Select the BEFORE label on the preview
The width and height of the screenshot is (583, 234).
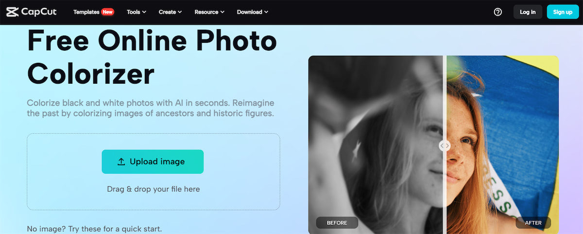[337, 223]
